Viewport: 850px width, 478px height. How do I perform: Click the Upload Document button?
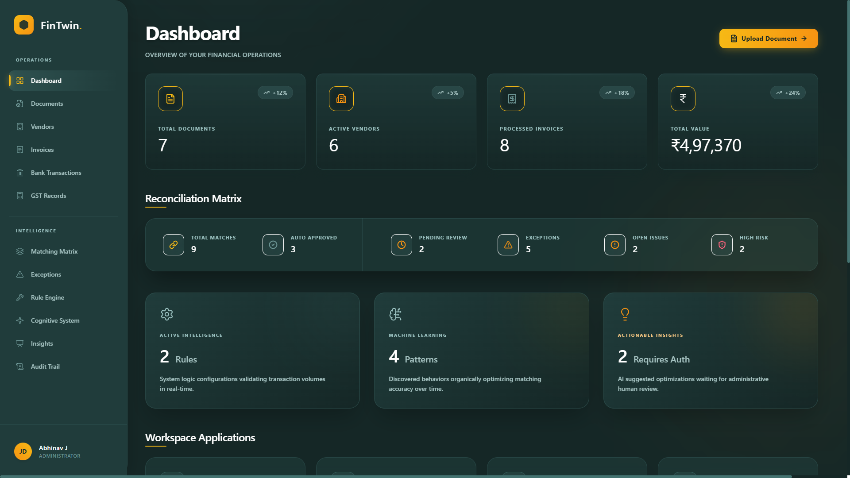click(769, 39)
